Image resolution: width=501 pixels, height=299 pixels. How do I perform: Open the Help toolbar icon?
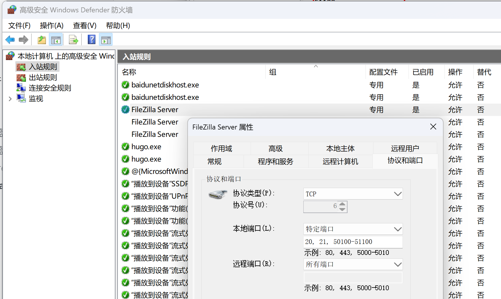92,39
